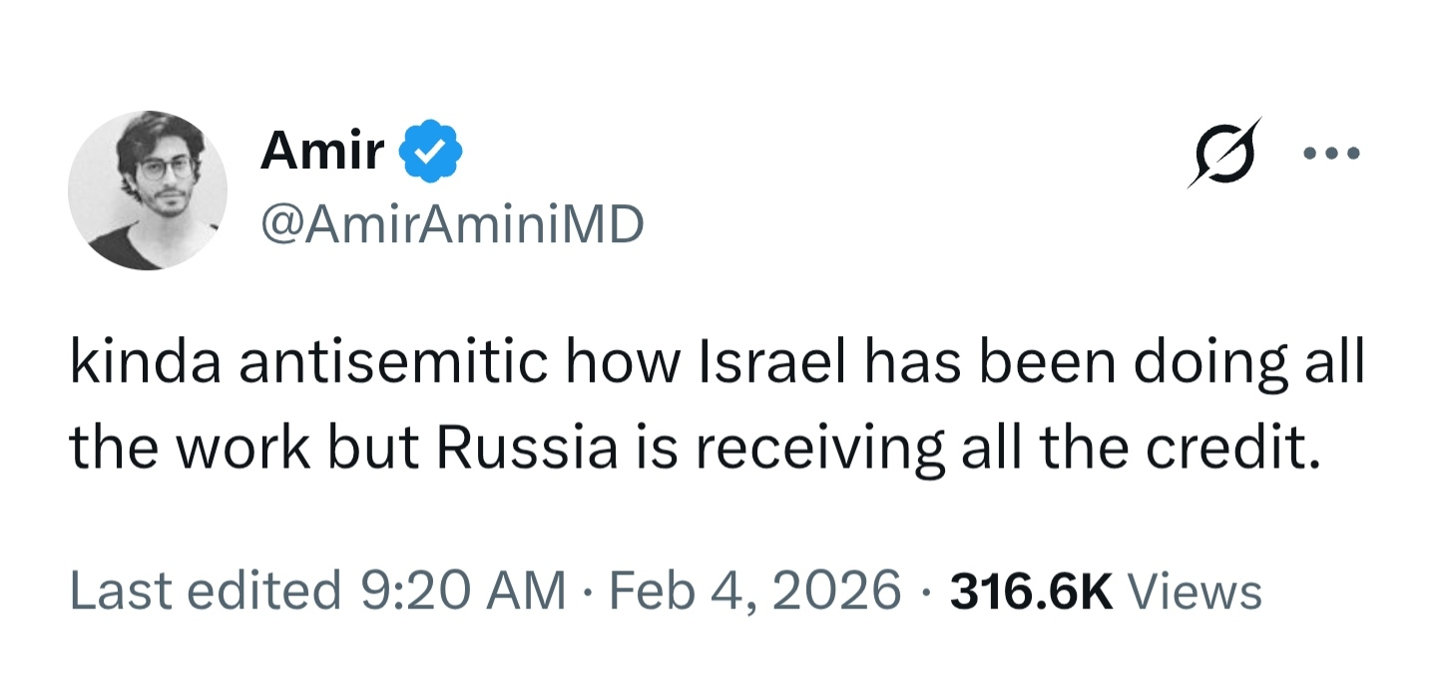1437x678 pixels.
Task: Open the @AmirAminiMD handle link
Action: [x=452, y=227]
